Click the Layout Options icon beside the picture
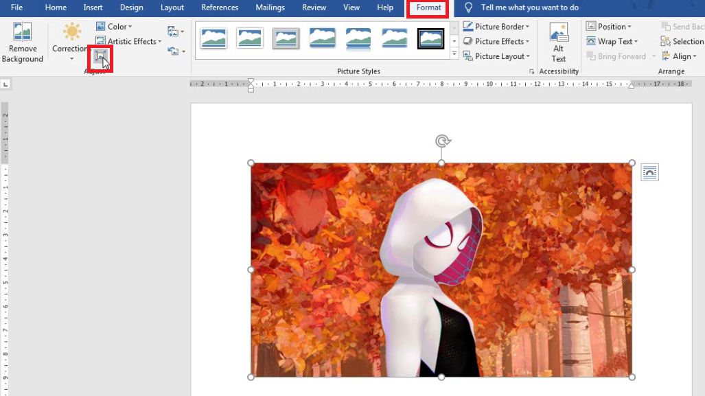This screenshot has height=396, width=705. pos(649,172)
